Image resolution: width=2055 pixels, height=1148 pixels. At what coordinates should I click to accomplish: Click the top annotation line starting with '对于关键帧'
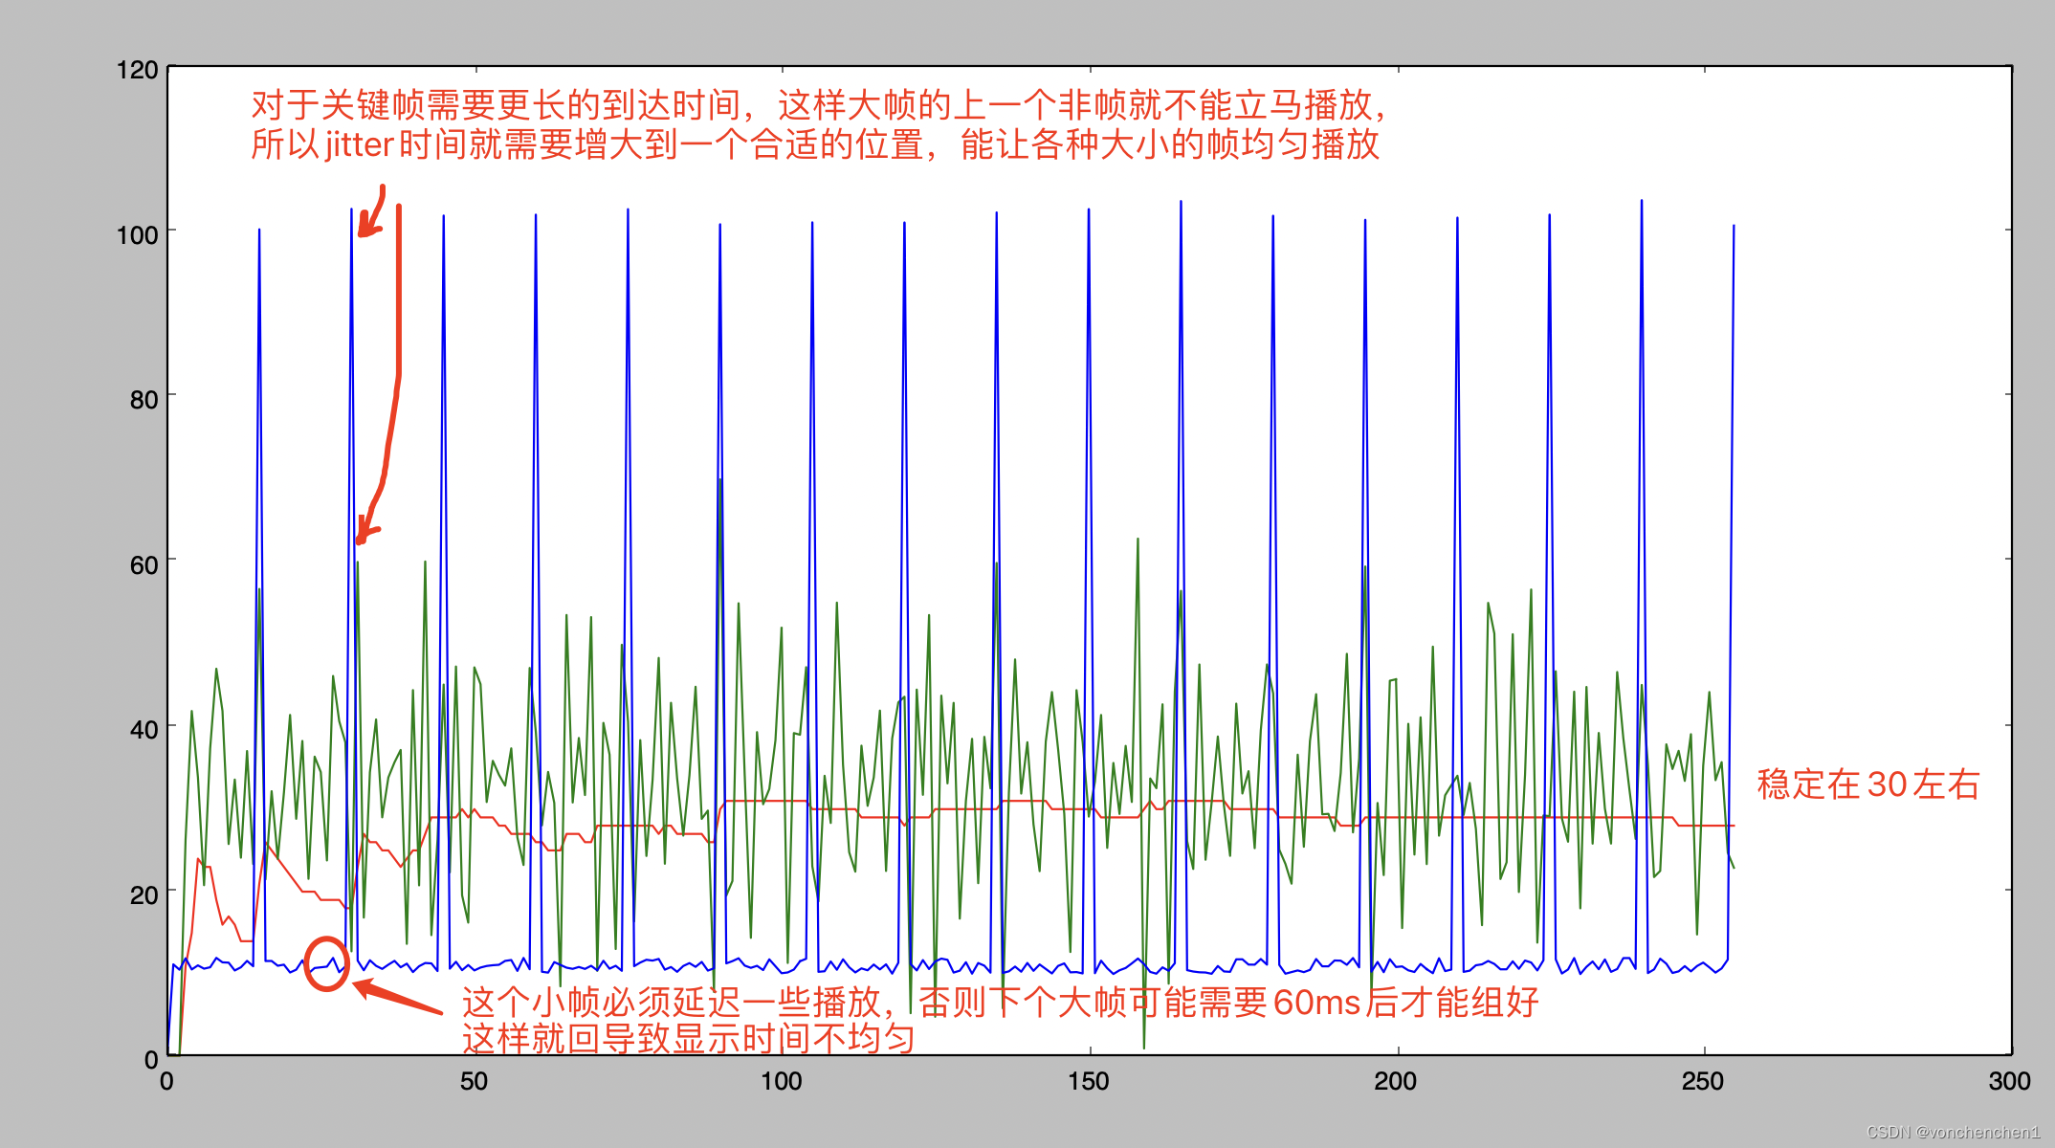(818, 105)
